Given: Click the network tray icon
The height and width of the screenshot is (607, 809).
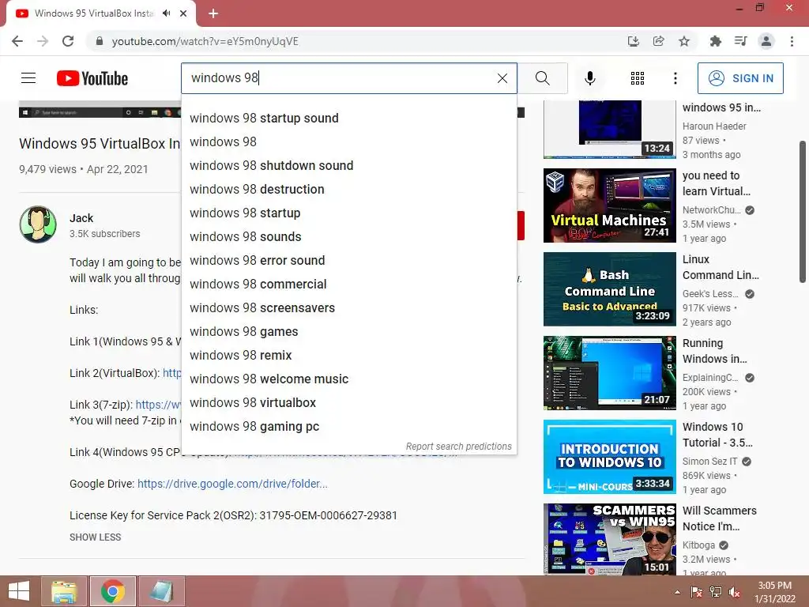Looking at the screenshot, I should [716, 592].
